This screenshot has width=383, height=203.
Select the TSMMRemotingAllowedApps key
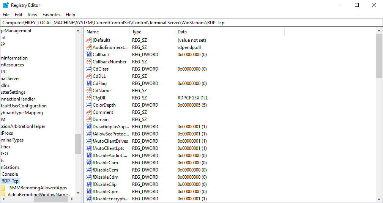pyautogui.click(x=37, y=188)
